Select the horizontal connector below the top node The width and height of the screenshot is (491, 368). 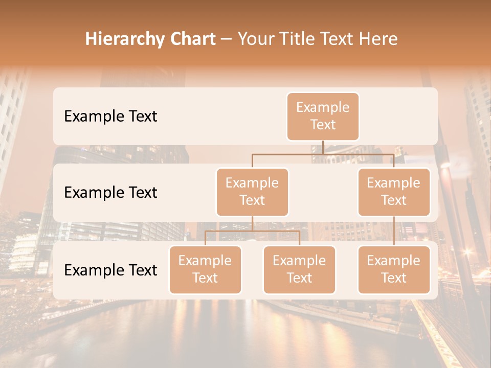coord(323,154)
